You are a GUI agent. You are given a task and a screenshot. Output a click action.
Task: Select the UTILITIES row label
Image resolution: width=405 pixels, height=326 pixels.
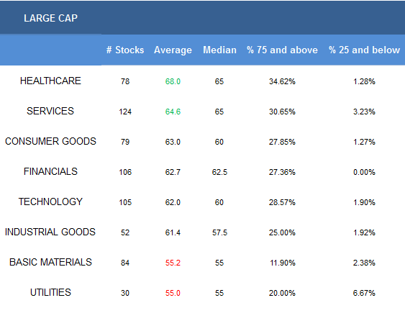(50, 292)
